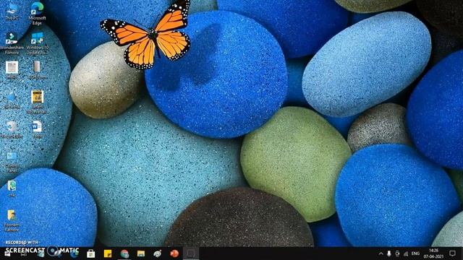Screen dimensions: 463x260
Task: Open Google Chrome from the taskbar
Action: [x=124, y=253]
